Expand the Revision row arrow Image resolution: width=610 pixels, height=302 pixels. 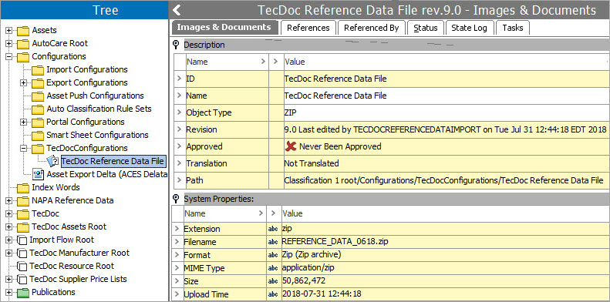[x=180, y=129]
